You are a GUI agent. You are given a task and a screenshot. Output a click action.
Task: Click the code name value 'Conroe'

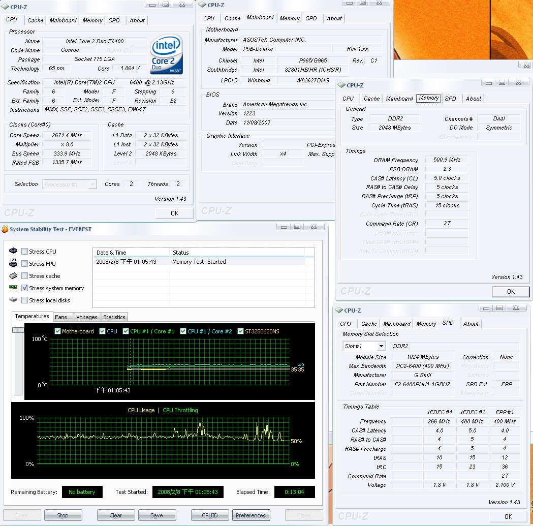pyautogui.click(x=70, y=50)
